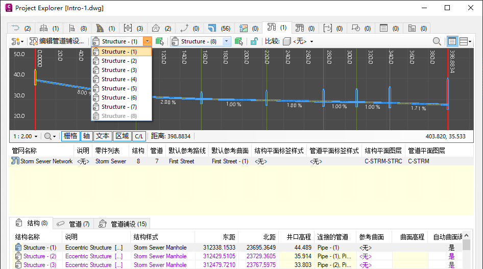Click the yellow structure marker at station 0
The height and width of the screenshot is (269, 483).
coord(35,77)
